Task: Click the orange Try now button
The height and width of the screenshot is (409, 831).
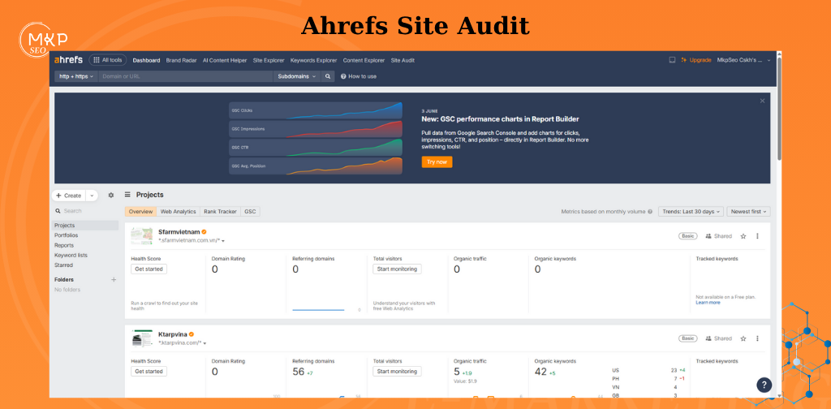Action: pyautogui.click(x=437, y=162)
